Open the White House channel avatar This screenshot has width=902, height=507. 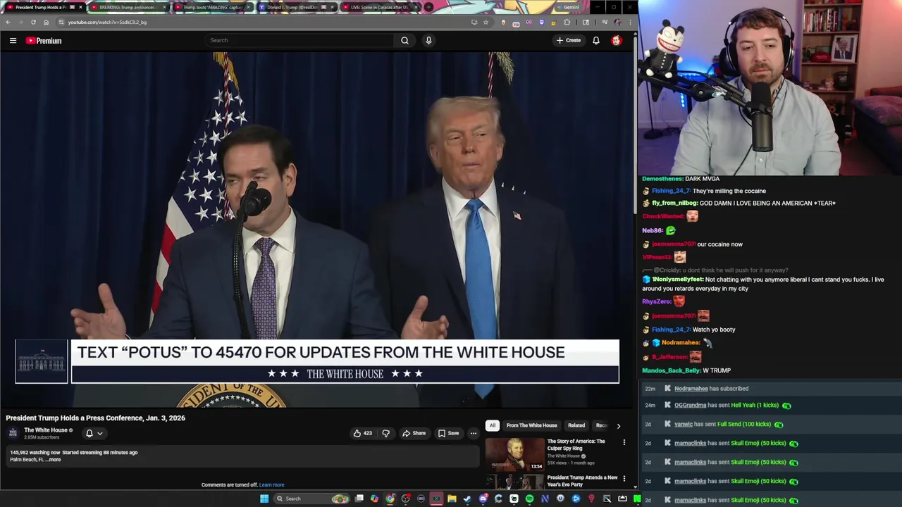13,433
